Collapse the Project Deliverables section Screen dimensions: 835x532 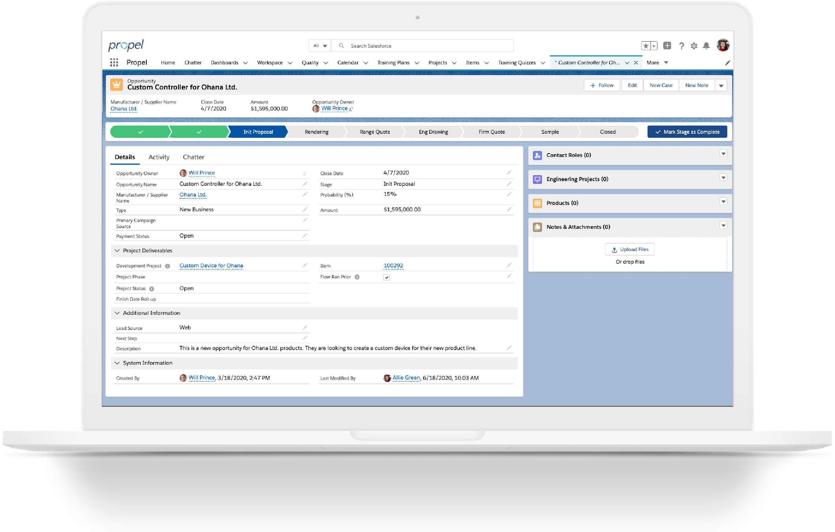(x=117, y=250)
